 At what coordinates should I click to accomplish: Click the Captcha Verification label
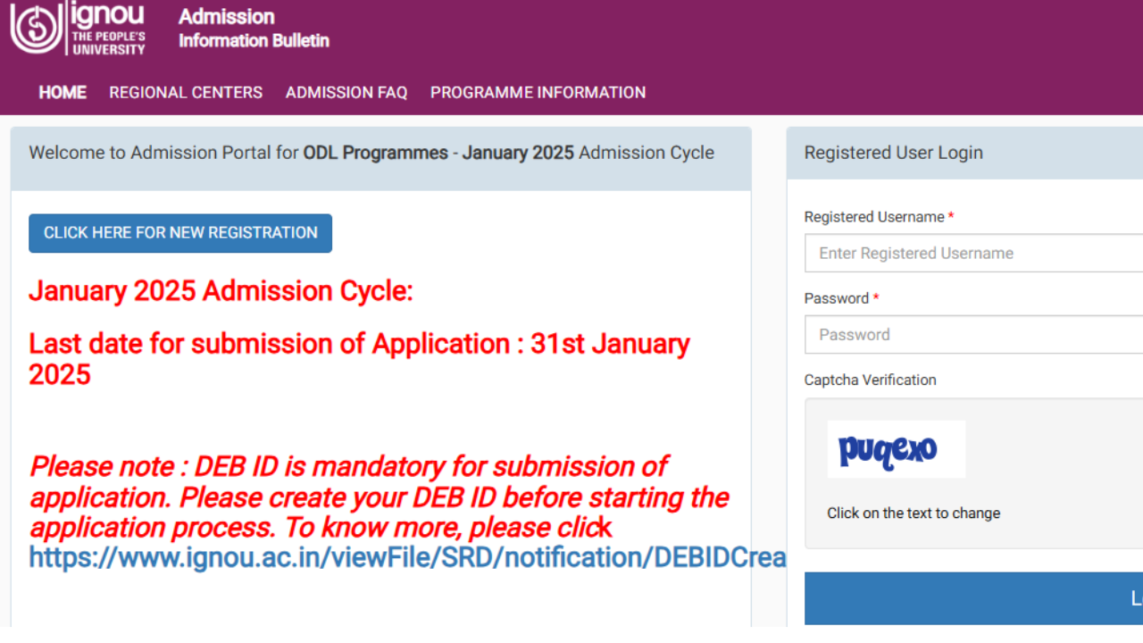click(x=871, y=380)
